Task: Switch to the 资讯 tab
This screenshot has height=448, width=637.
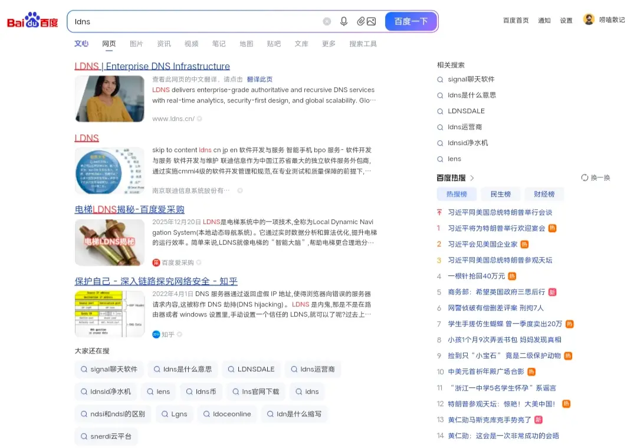Action: point(164,44)
